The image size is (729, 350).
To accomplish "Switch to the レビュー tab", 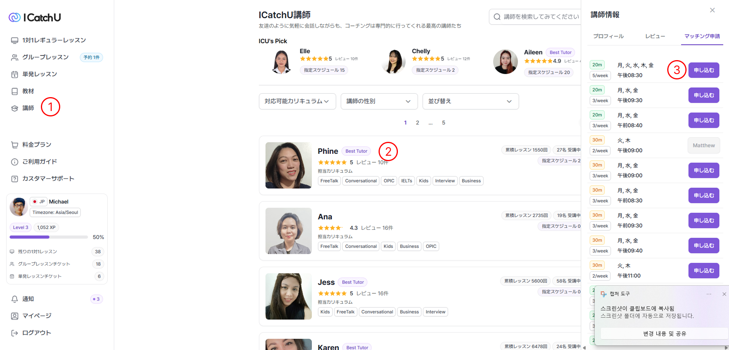I will point(655,36).
